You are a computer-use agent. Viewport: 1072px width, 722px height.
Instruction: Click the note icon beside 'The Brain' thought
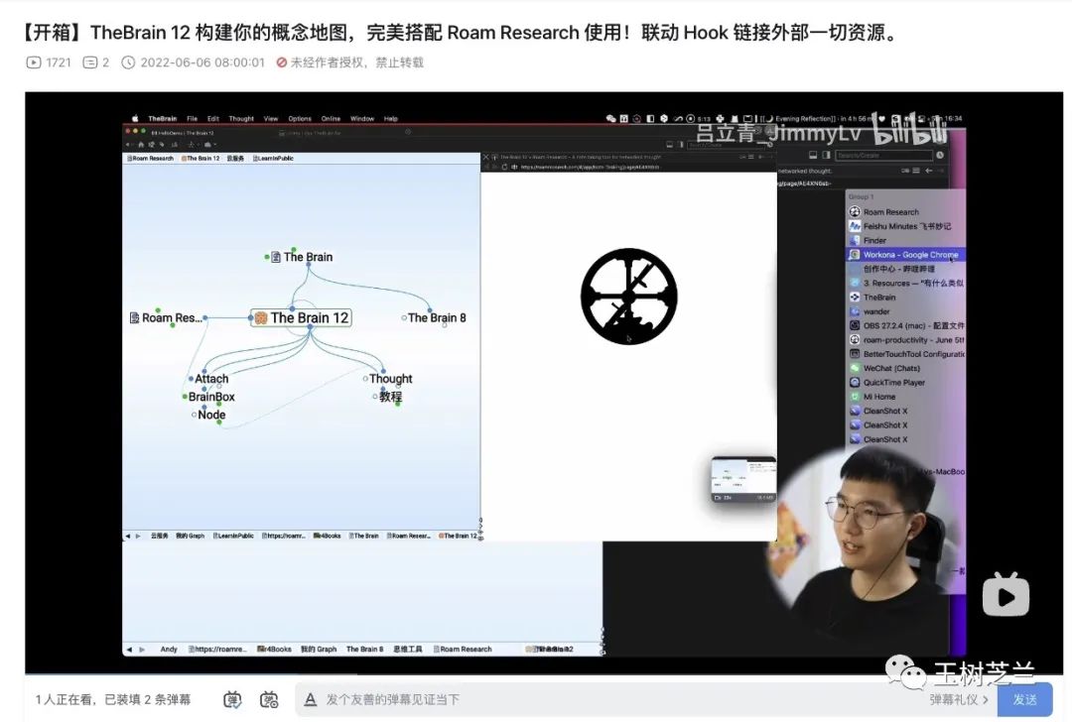(x=276, y=258)
